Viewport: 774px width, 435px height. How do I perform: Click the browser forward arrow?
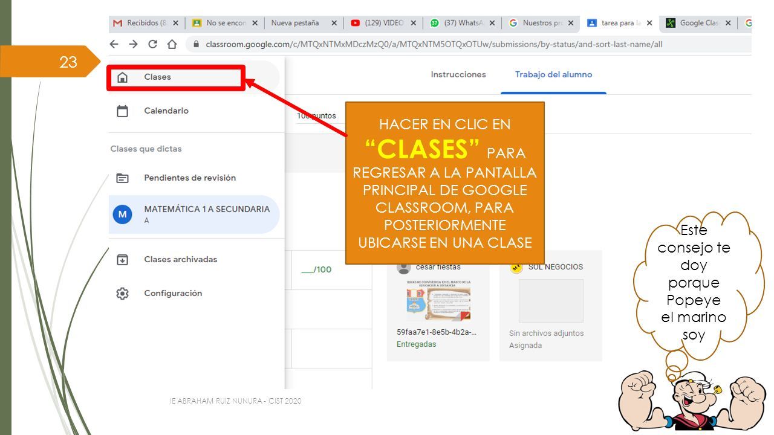click(134, 44)
